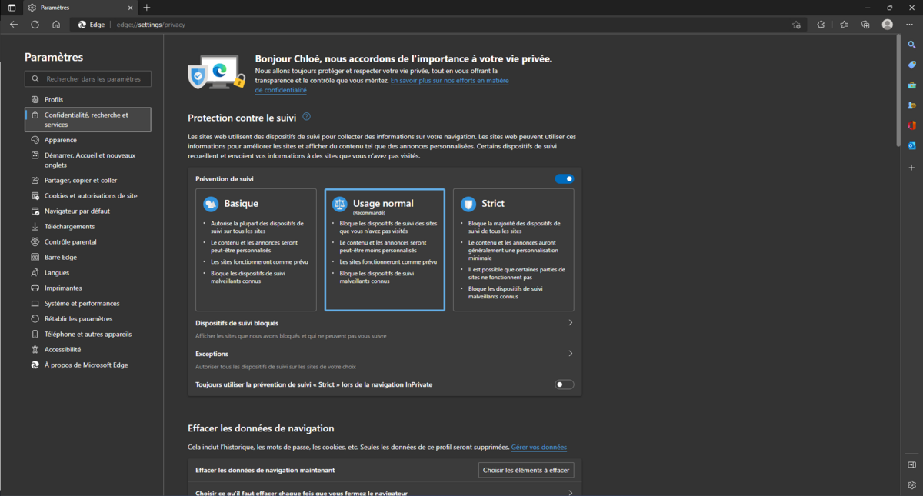The width and height of the screenshot is (923, 496).
Task: Open Accessibilité settings section
Action: (88, 349)
